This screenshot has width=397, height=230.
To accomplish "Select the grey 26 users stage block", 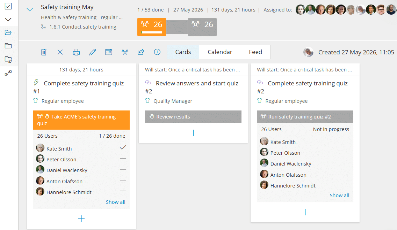I will [202, 27].
